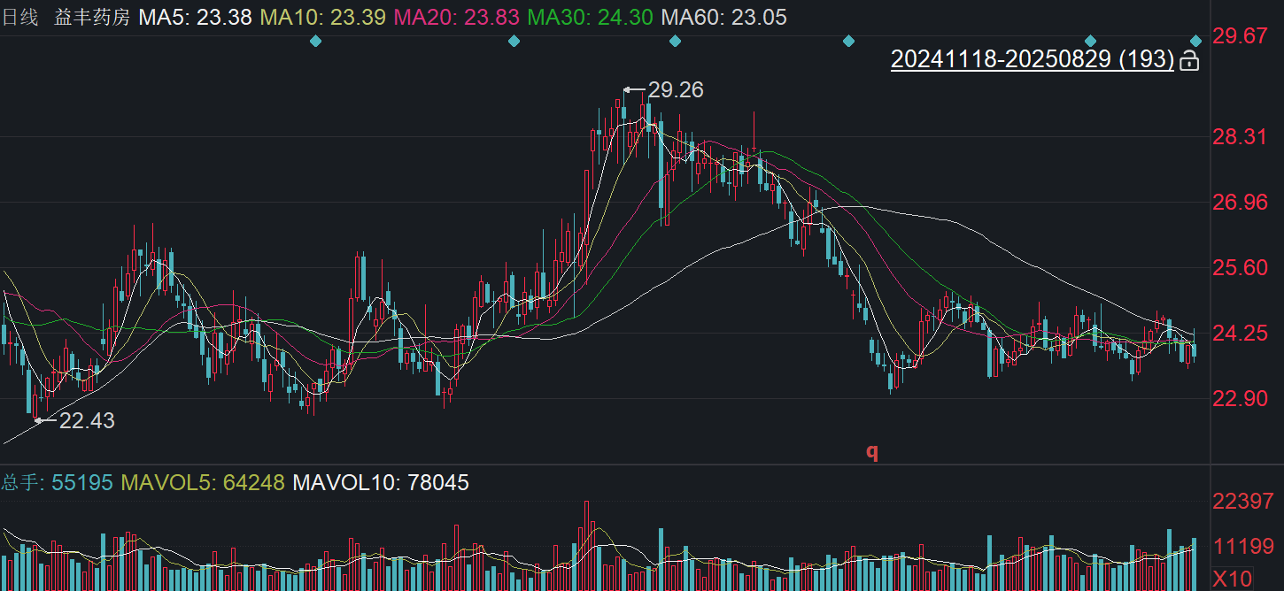Select the MA5: 23.38 indicator label
The height and width of the screenshot is (591, 1284).
pyautogui.click(x=195, y=17)
